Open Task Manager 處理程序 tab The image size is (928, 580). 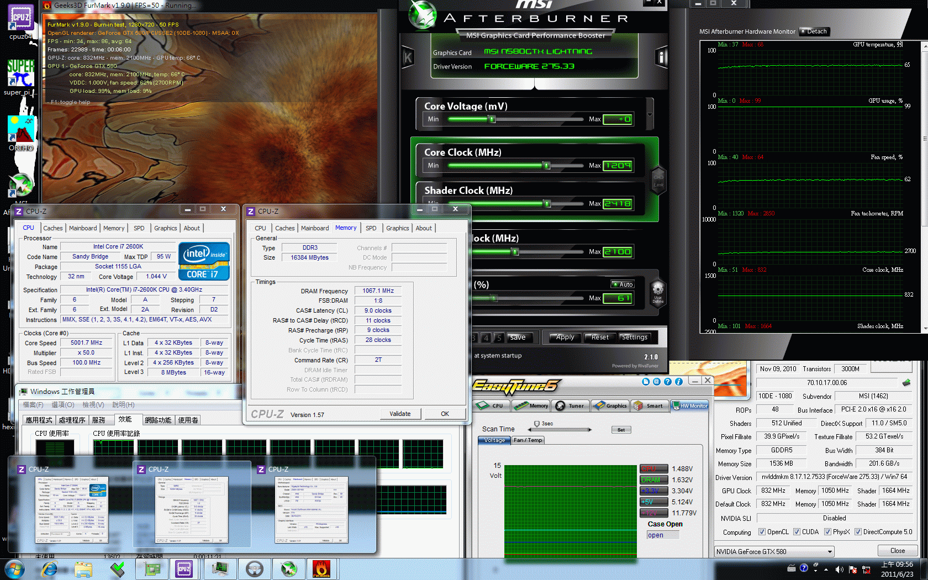tap(72, 420)
